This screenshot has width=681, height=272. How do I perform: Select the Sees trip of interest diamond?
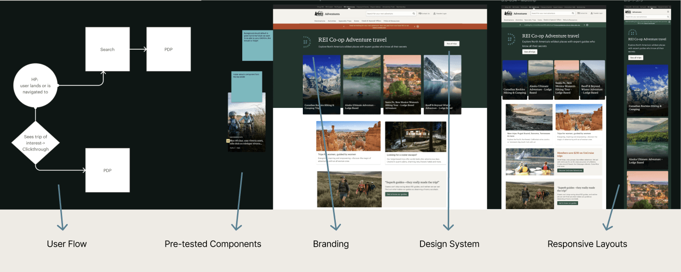(x=35, y=142)
